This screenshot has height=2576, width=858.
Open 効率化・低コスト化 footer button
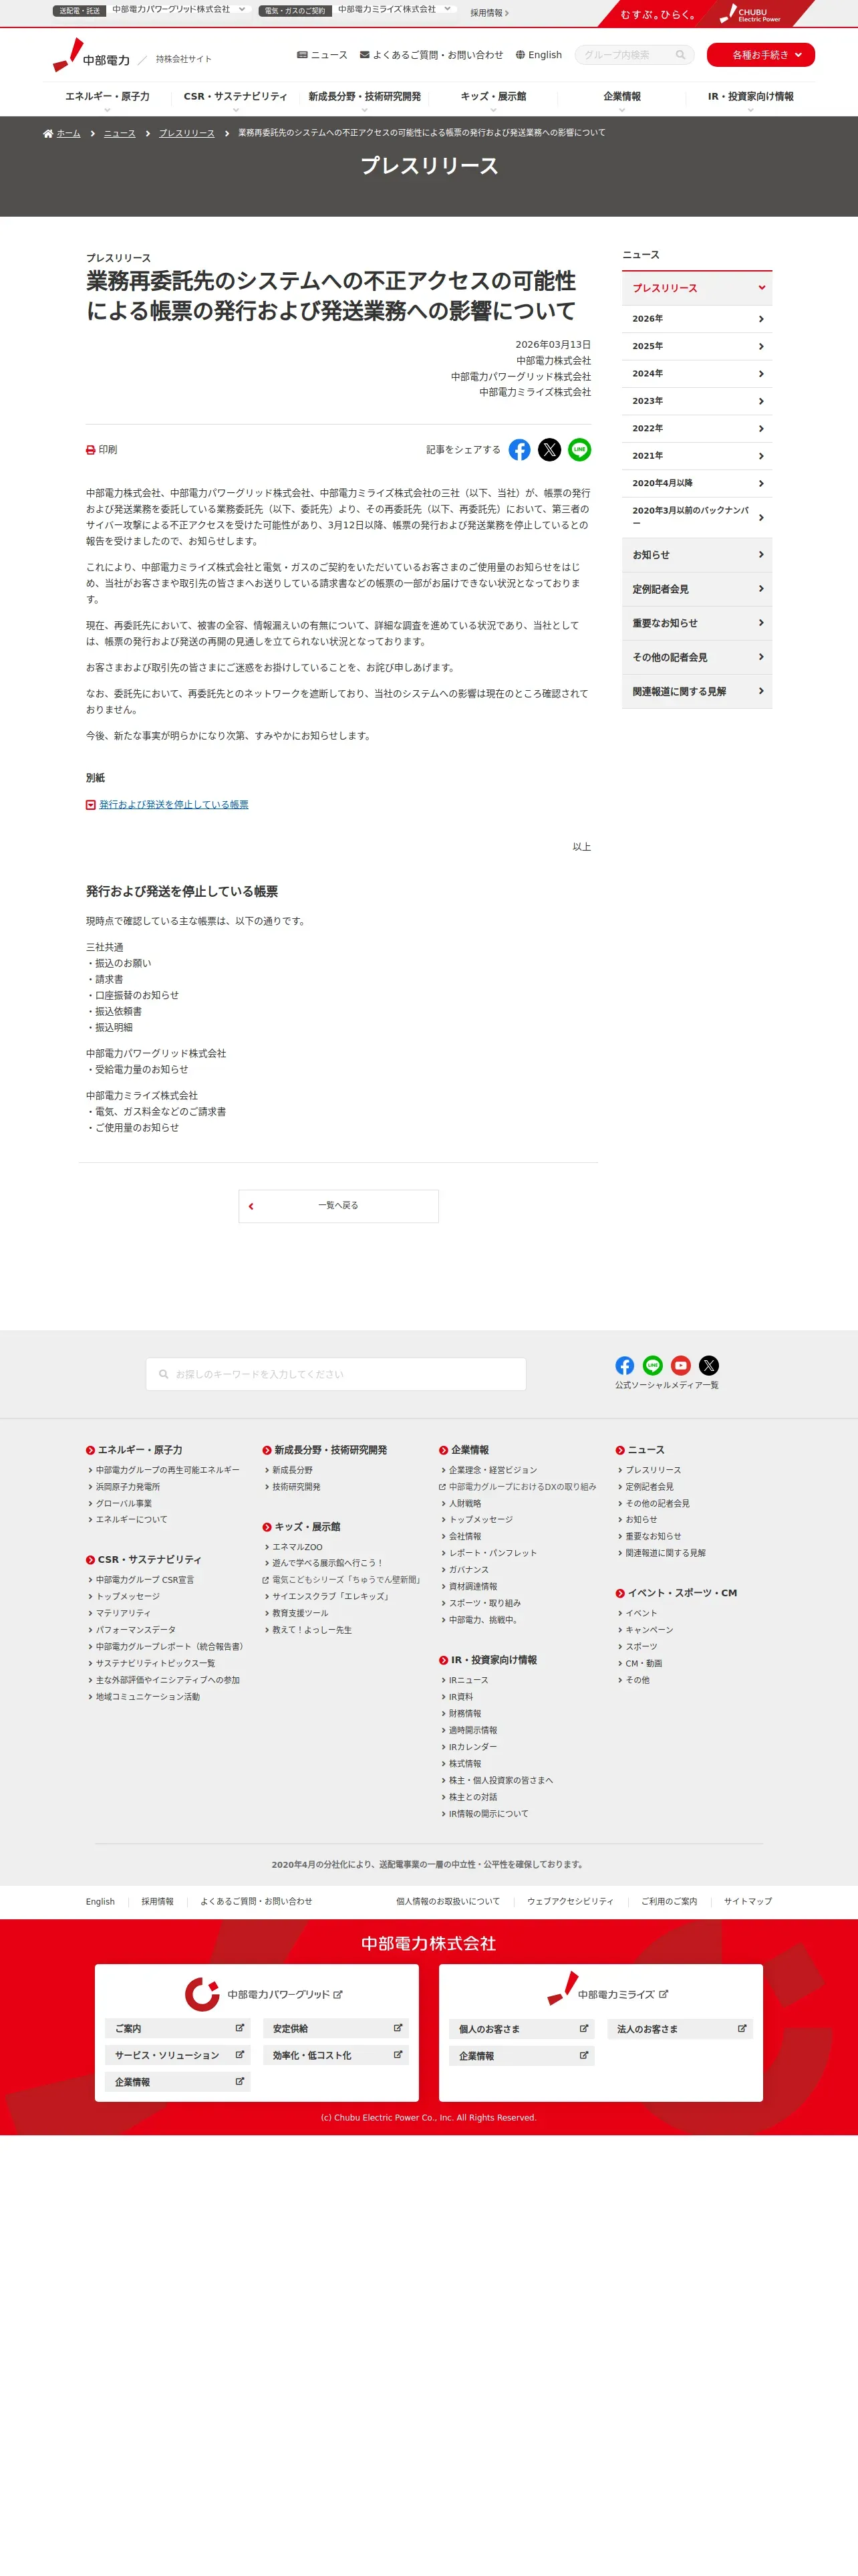click(x=335, y=2055)
